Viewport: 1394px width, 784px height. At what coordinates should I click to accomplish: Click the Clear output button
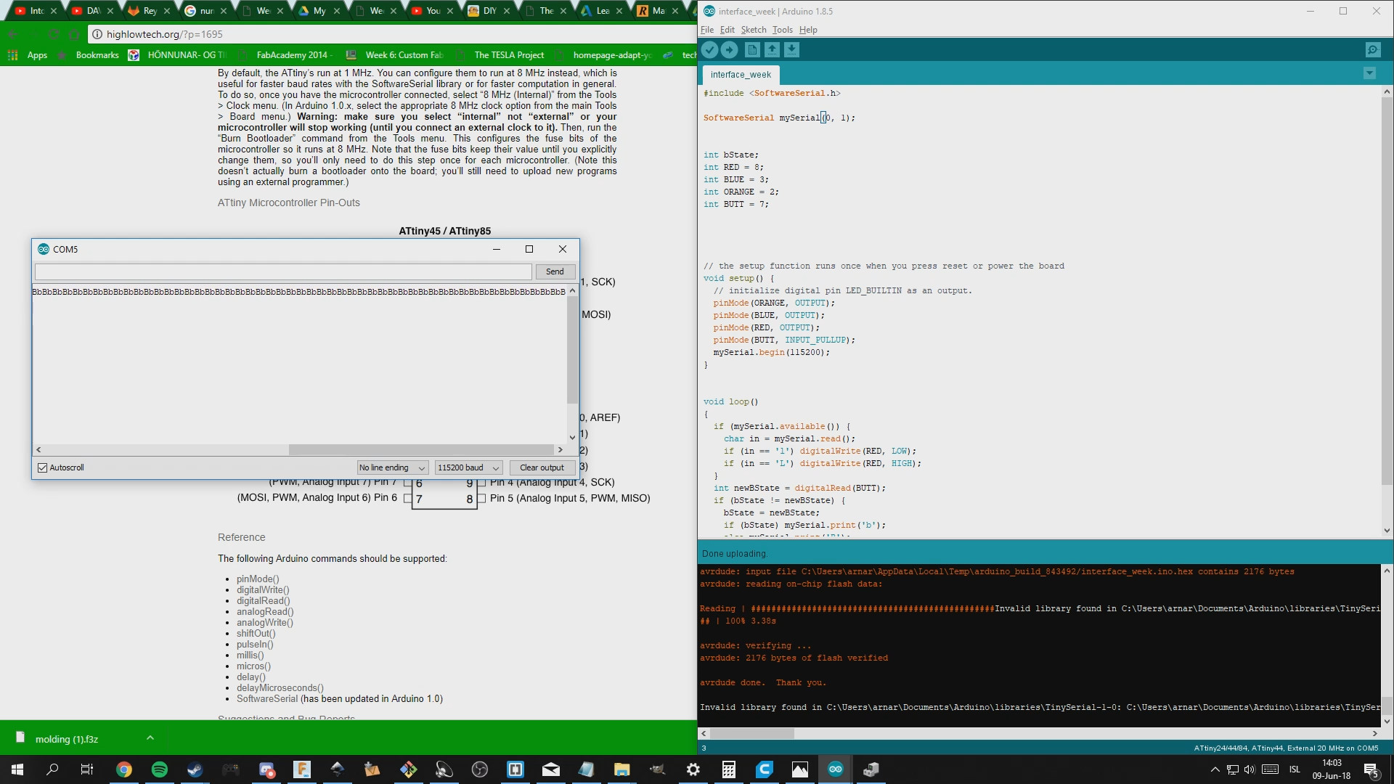[x=542, y=467]
